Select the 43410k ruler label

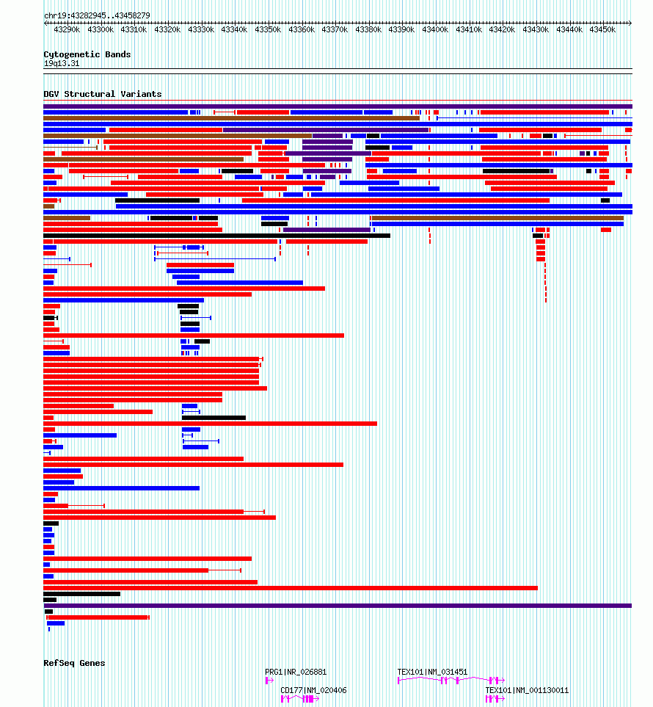[469, 30]
